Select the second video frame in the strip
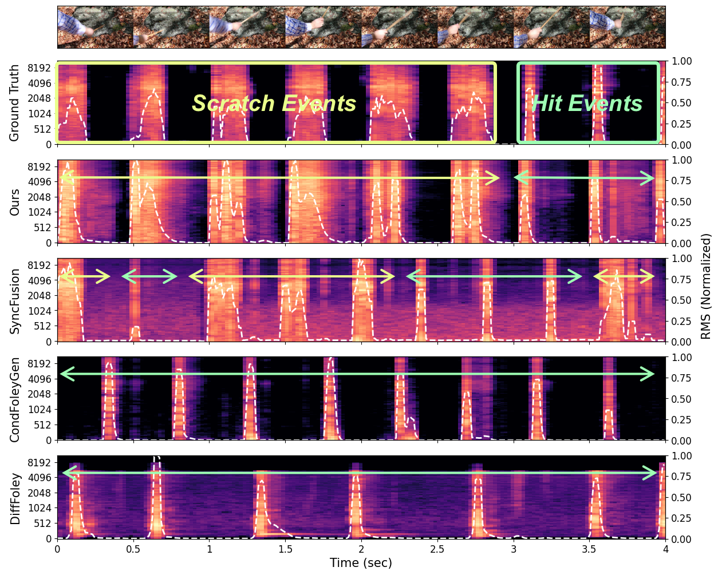Image resolution: width=718 pixels, height=575 pixels. [x=171, y=27]
